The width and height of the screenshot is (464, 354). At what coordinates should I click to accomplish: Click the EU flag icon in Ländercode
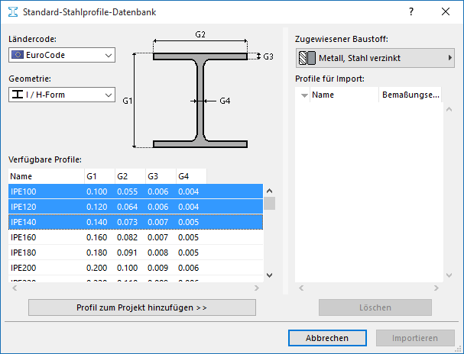pyautogui.click(x=18, y=55)
